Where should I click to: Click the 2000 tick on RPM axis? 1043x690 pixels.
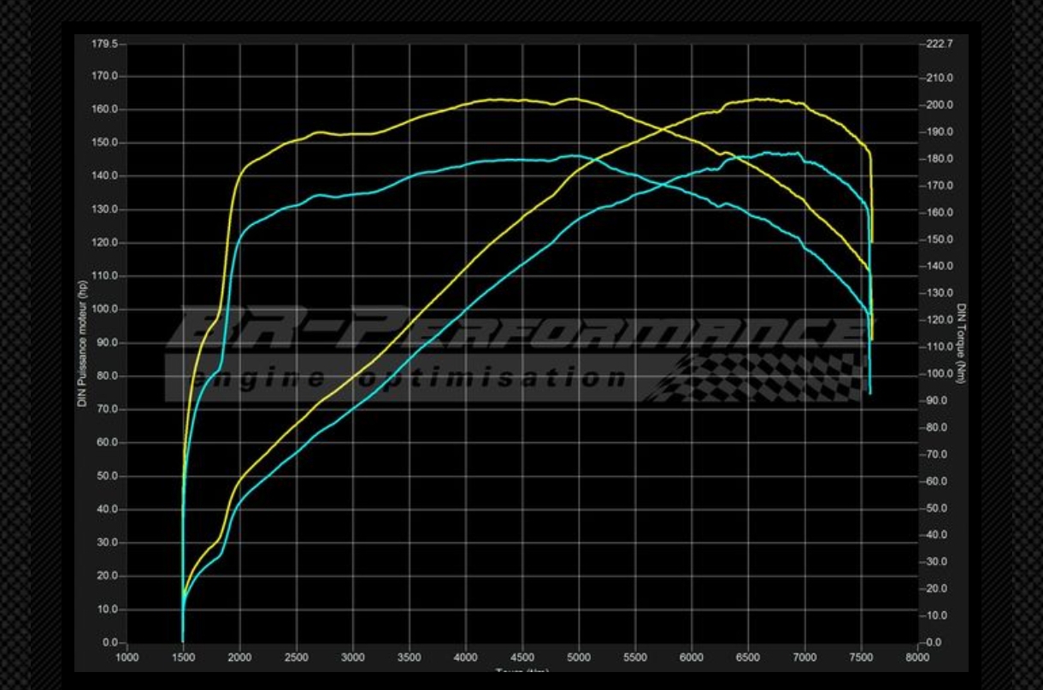[x=239, y=658]
